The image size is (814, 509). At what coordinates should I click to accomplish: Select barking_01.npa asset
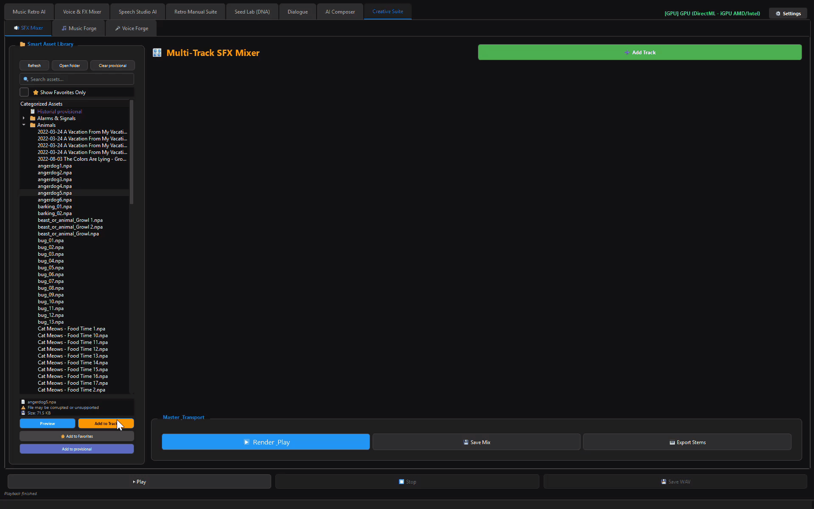click(55, 207)
